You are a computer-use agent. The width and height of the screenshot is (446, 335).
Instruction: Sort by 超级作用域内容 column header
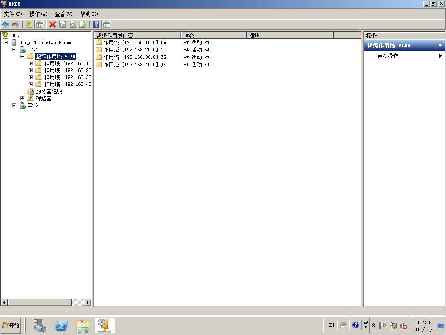point(137,35)
